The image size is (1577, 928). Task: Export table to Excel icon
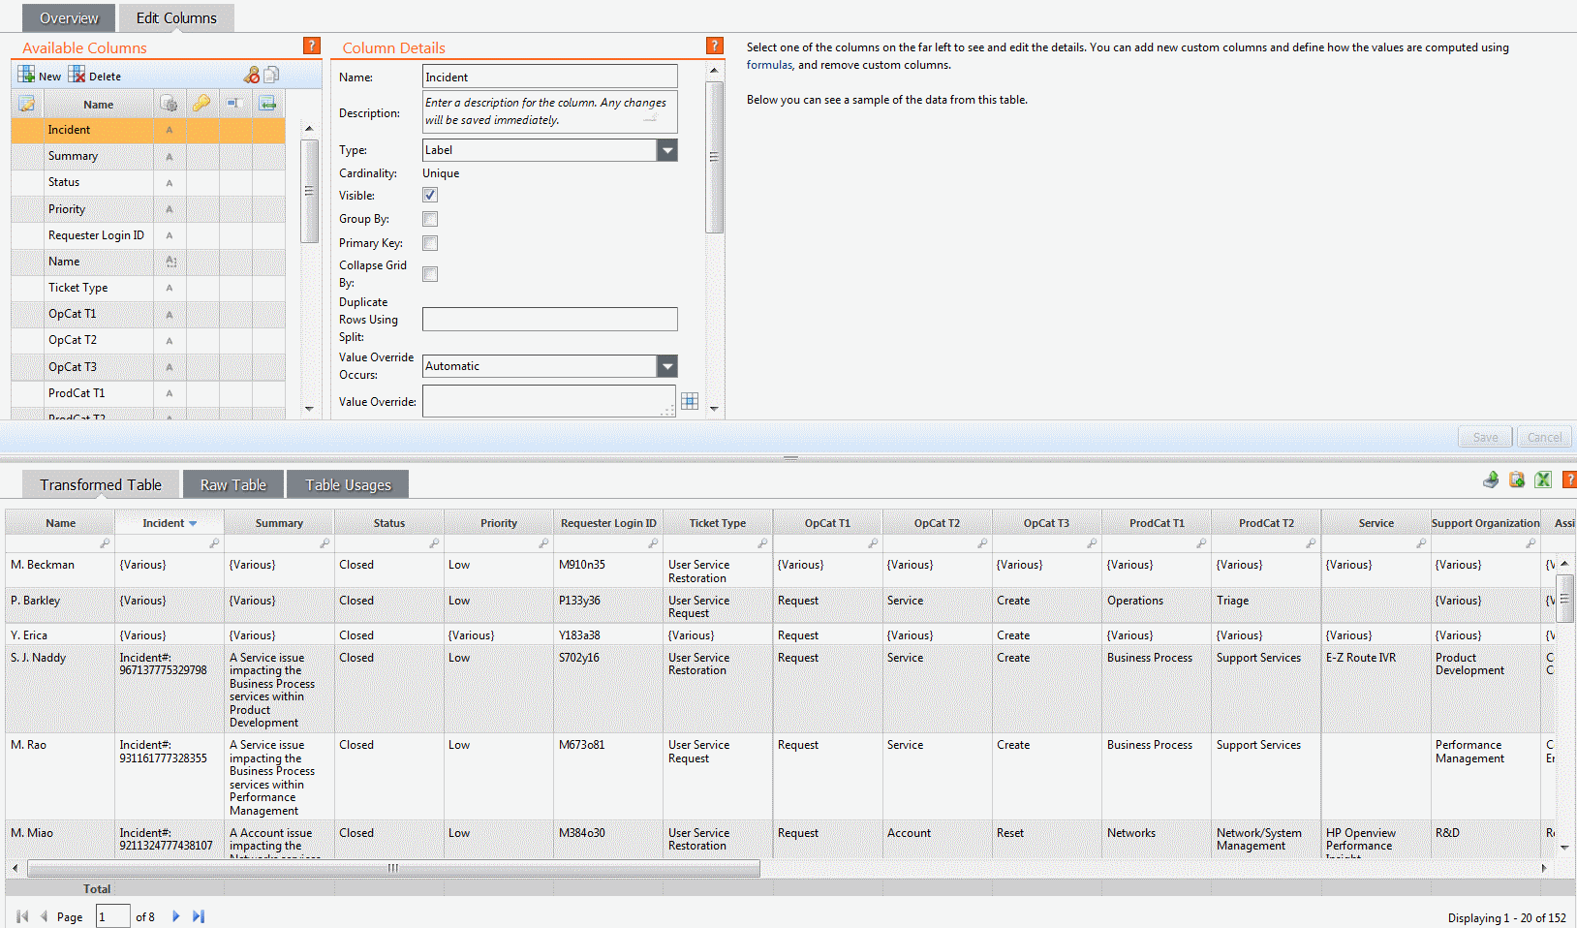(1543, 479)
